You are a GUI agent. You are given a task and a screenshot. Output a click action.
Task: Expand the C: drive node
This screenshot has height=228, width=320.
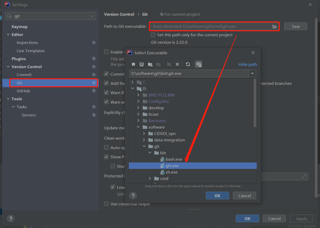pos(133,82)
